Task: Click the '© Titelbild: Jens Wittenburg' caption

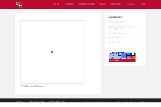Action: point(32,86)
